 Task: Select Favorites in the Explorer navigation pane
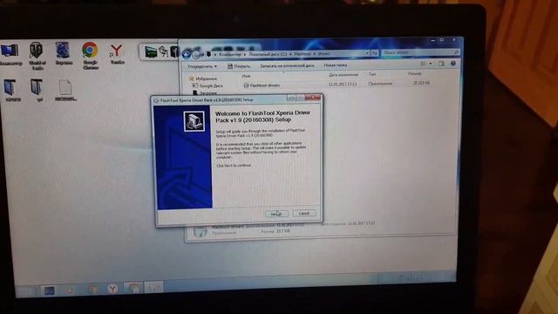click(203, 78)
